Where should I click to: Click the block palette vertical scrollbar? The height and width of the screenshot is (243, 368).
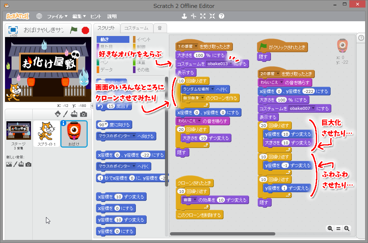click(167, 131)
